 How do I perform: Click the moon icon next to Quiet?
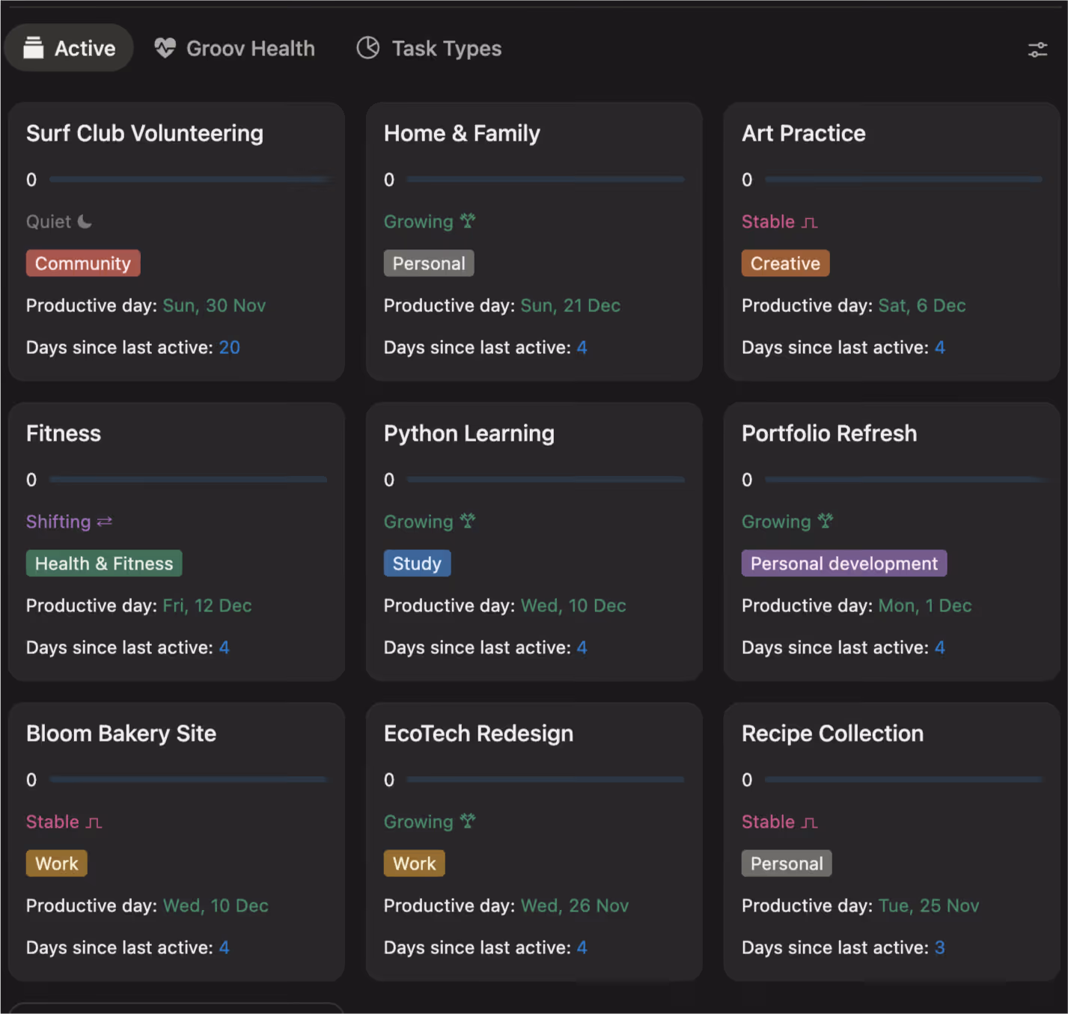[85, 222]
